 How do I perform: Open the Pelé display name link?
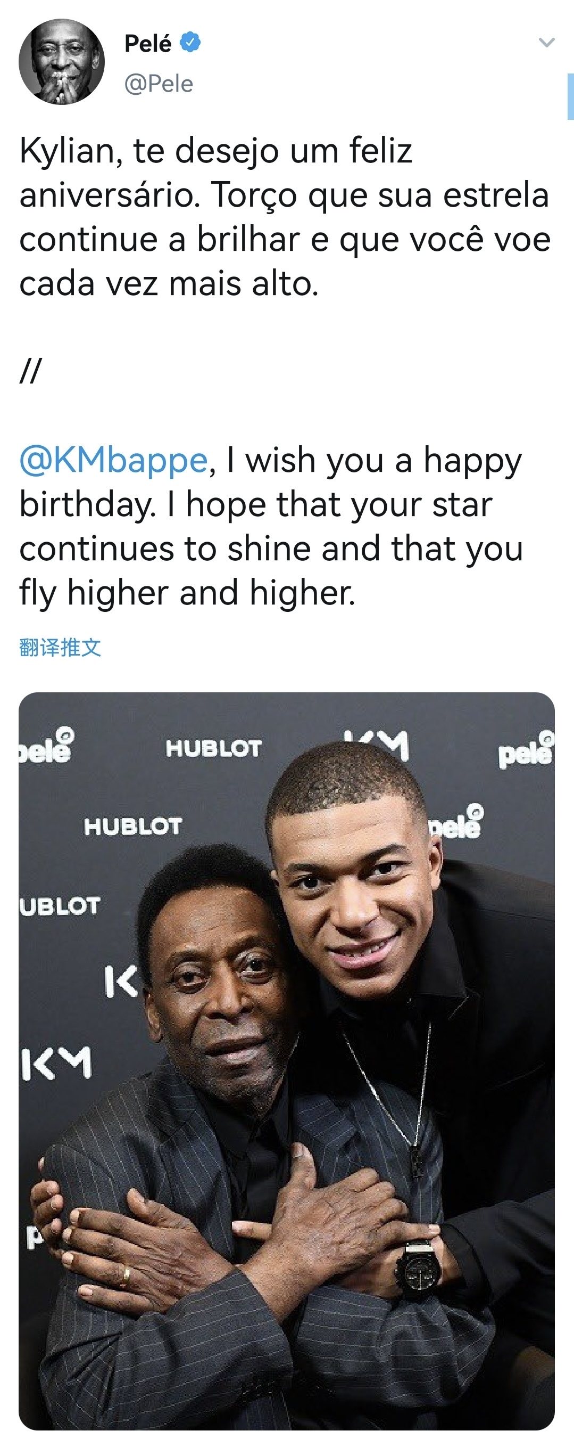(x=148, y=43)
